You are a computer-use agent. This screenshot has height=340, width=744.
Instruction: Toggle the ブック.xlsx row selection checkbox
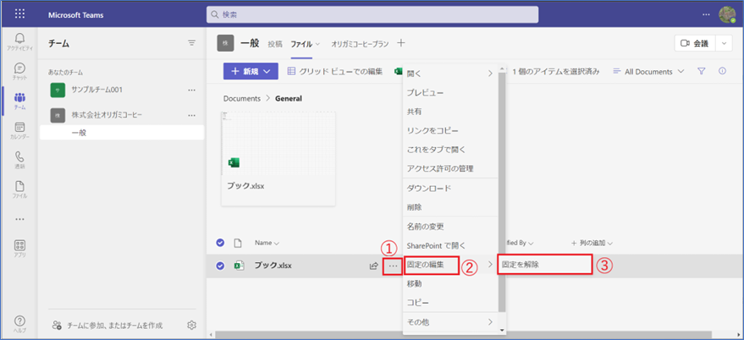(221, 266)
